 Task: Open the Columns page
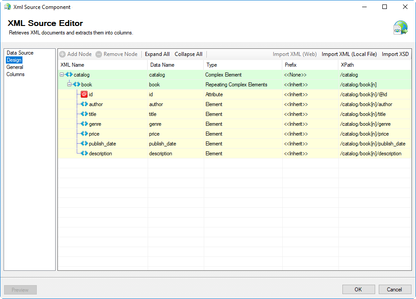click(x=15, y=74)
